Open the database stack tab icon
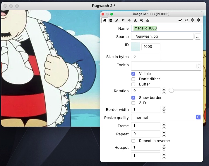 [x=111, y=20]
